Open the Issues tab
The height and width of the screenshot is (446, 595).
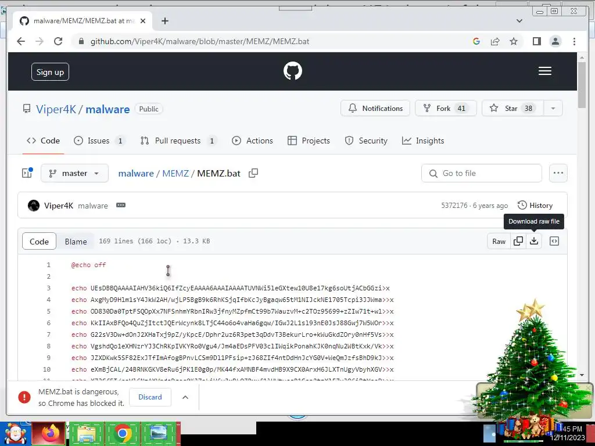point(99,141)
